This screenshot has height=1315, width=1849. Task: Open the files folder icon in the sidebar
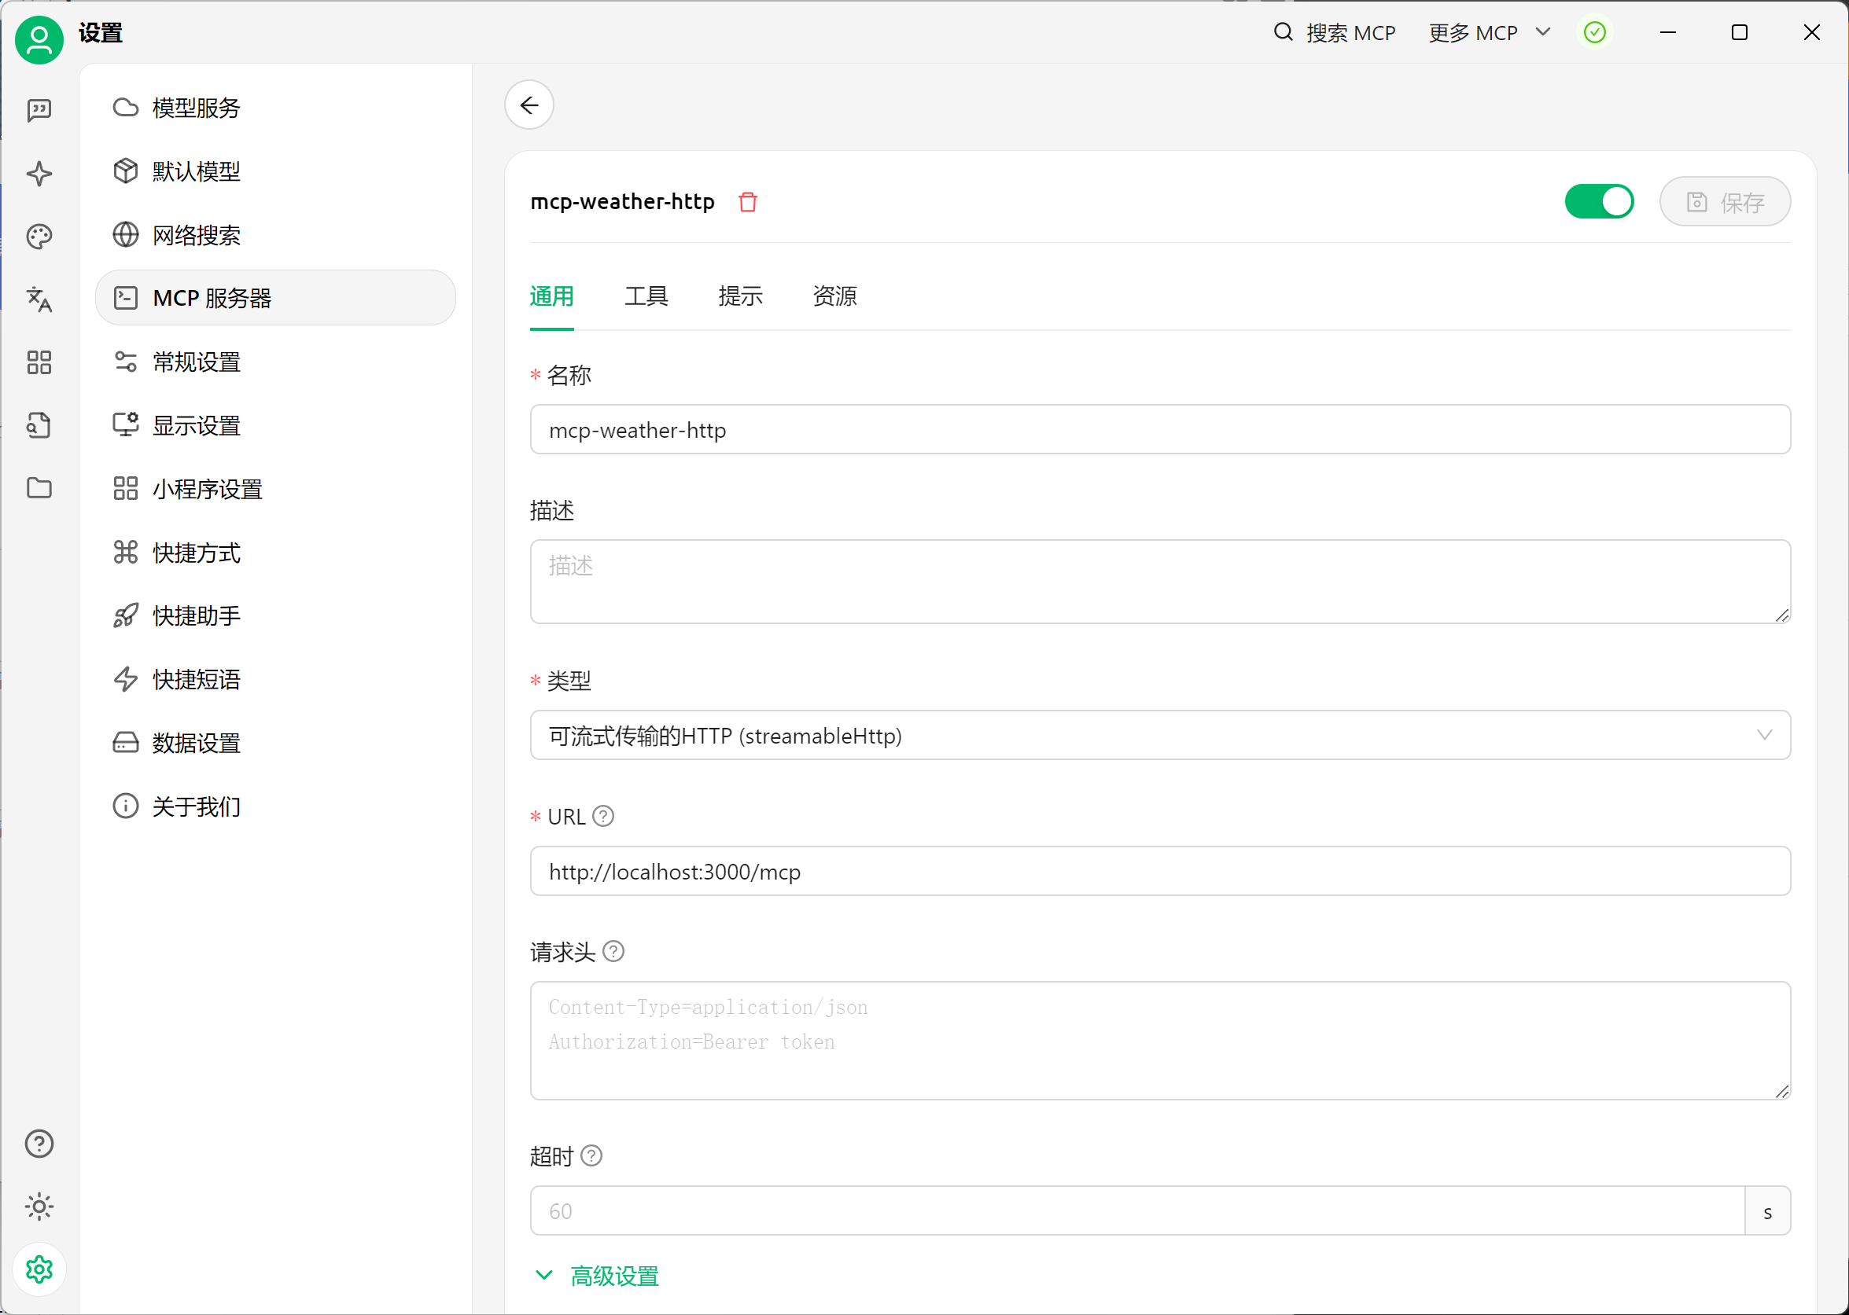[x=39, y=488]
